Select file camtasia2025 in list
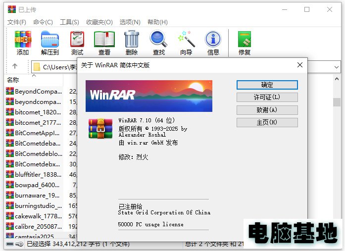Viewport: 345px width, 251px height. coord(34,237)
